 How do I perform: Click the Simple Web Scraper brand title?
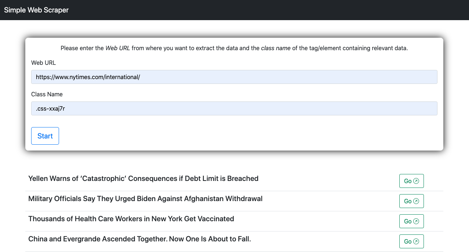click(36, 10)
